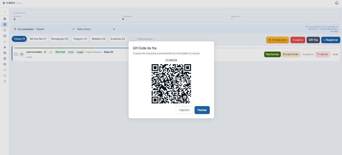Click the document icon at sidebar bottom

pos(5,81)
